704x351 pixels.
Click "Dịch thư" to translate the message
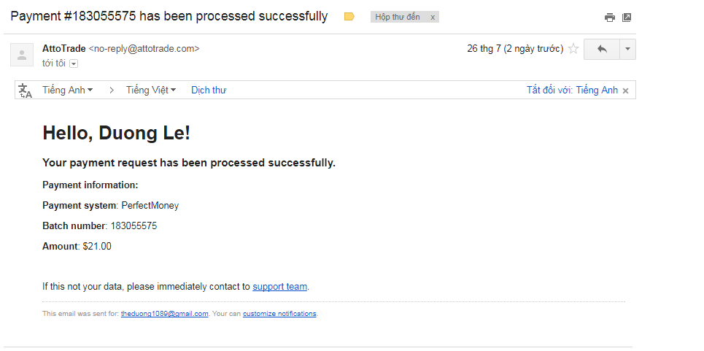pyautogui.click(x=209, y=90)
